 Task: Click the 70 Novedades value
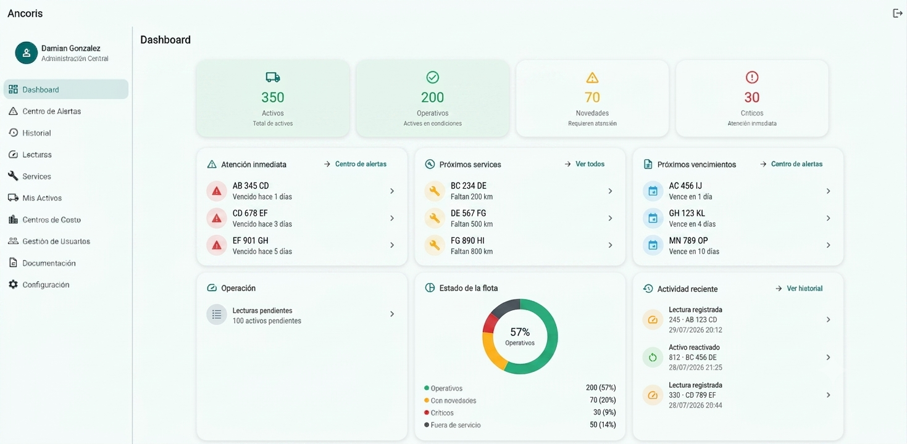[x=592, y=97]
